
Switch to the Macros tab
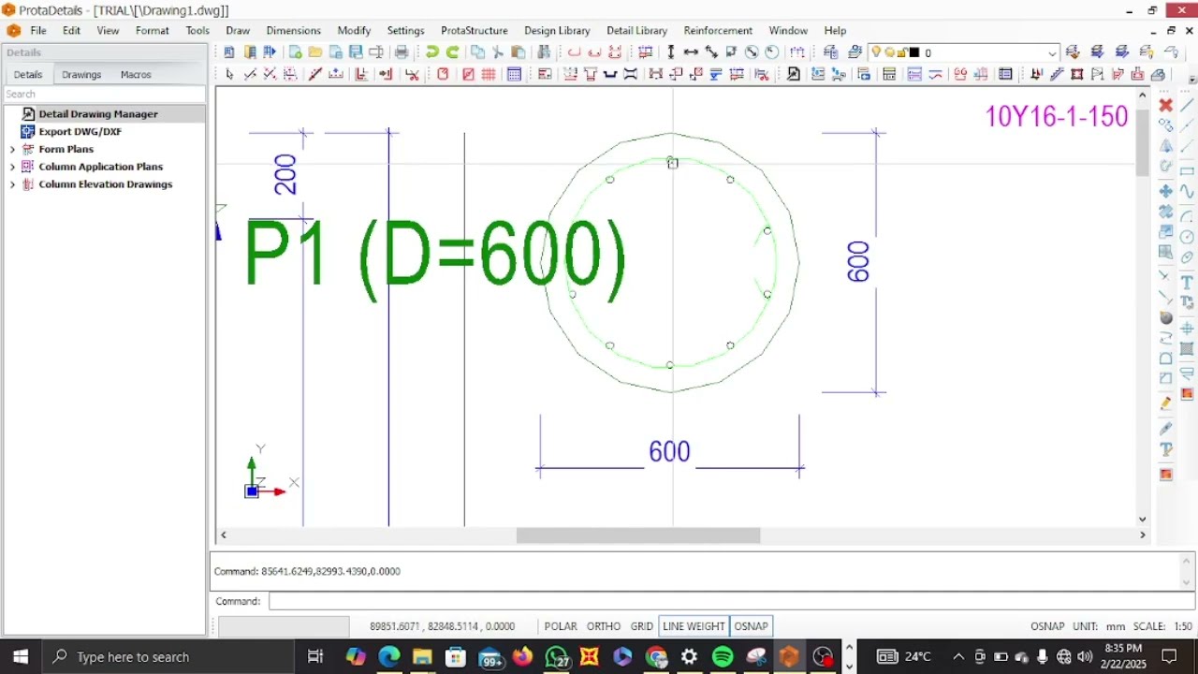click(136, 75)
